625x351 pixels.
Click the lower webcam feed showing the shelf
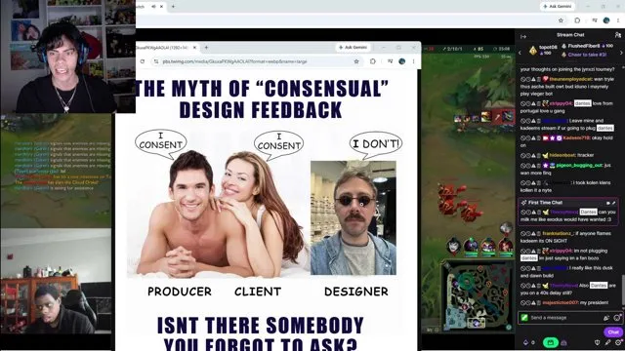[56, 281]
